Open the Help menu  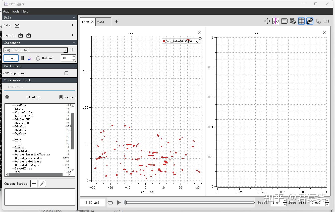click(x=25, y=11)
